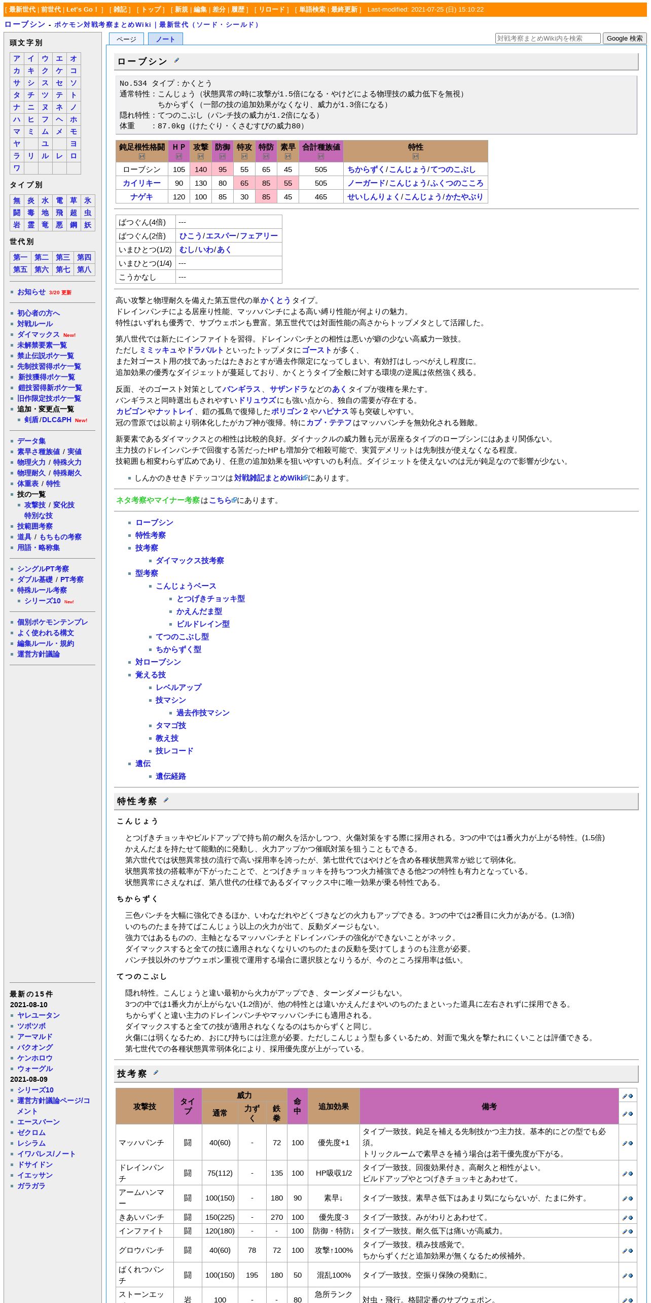This screenshot has width=651, height=1303.
Task: Click external link icon after こちら
Action: (234, 500)
